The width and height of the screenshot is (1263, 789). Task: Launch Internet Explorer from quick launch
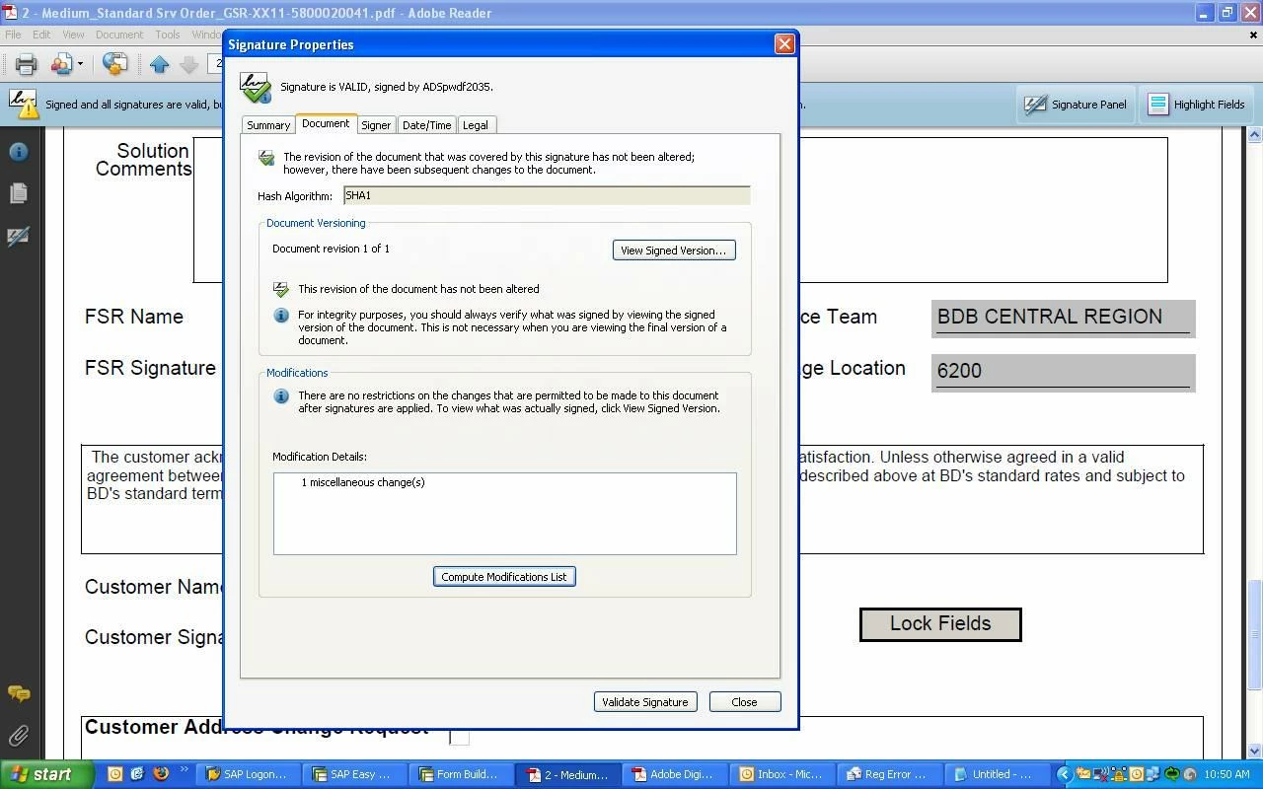point(138,774)
